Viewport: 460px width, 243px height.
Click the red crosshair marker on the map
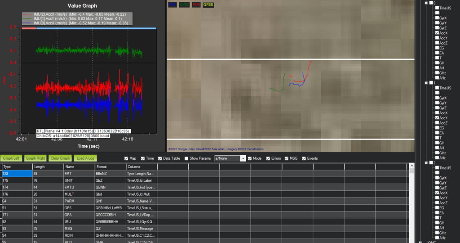pos(291,76)
